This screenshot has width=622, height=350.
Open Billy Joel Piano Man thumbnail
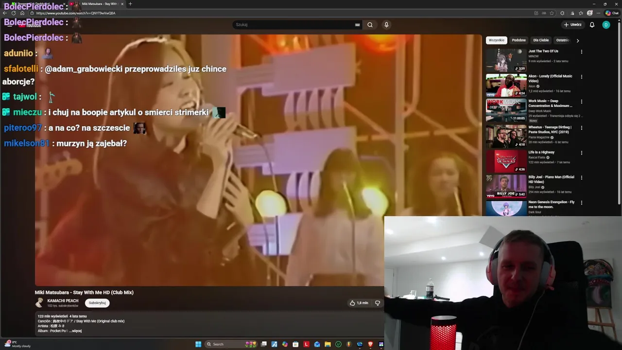pos(506,186)
